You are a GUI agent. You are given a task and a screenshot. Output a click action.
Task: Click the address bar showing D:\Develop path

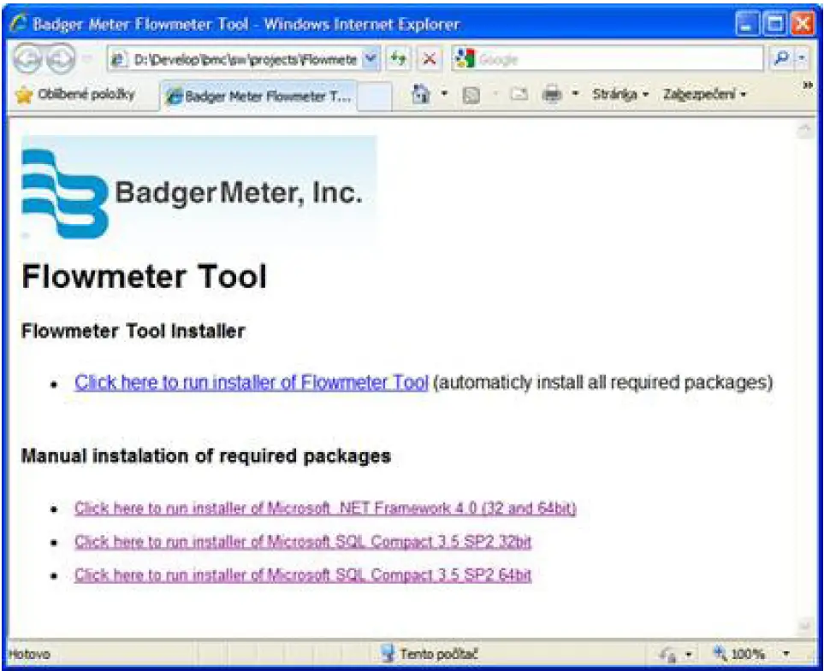click(236, 59)
